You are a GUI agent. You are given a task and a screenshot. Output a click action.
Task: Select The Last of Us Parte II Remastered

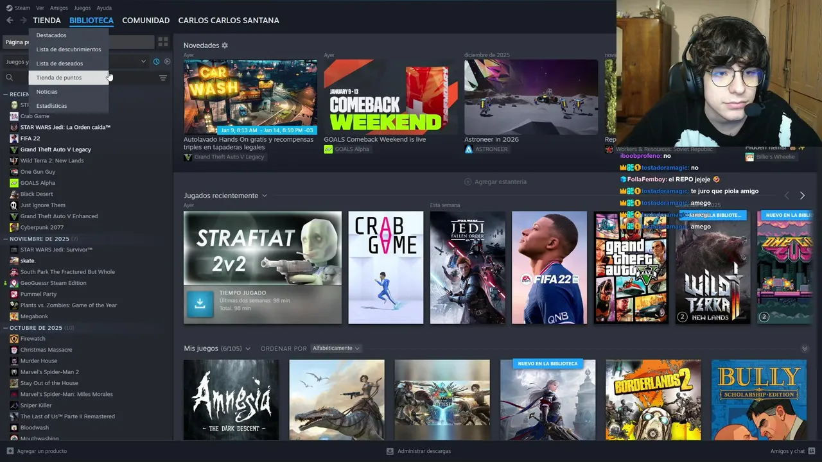pyautogui.click(x=67, y=416)
